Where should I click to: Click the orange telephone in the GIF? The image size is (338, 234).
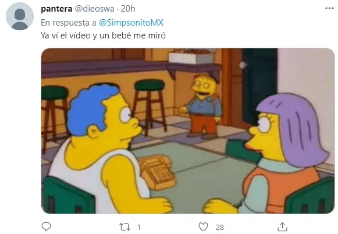(x=158, y=172)
